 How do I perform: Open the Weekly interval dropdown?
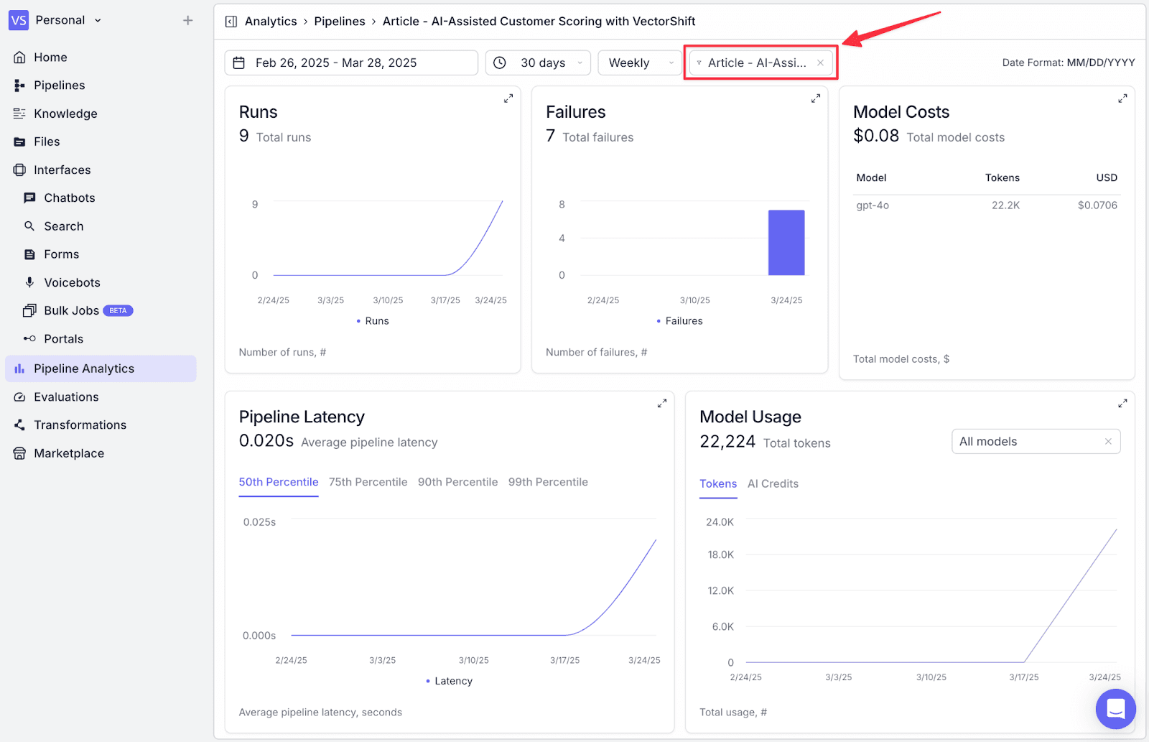pos(640,62)
